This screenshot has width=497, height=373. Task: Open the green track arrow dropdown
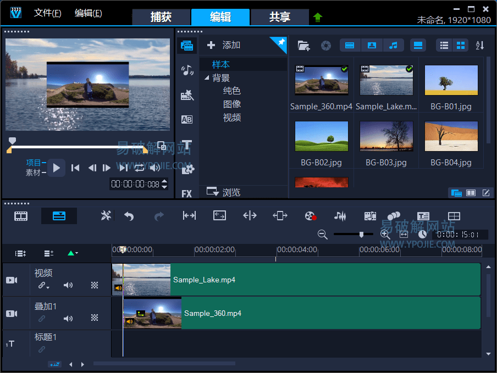pos(73,253)
